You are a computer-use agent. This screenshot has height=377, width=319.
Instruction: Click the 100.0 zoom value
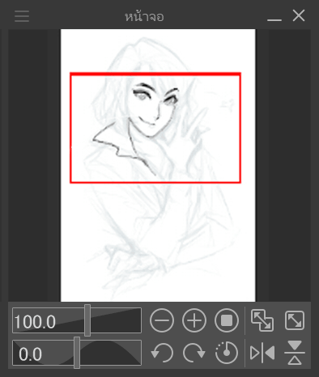(35, 322)
